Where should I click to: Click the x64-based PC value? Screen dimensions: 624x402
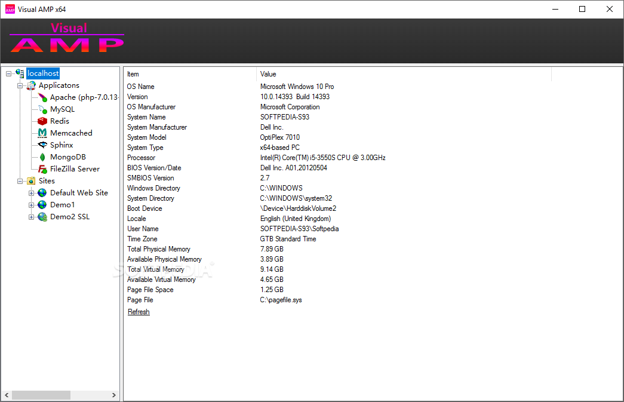click(x=280, y=148)
